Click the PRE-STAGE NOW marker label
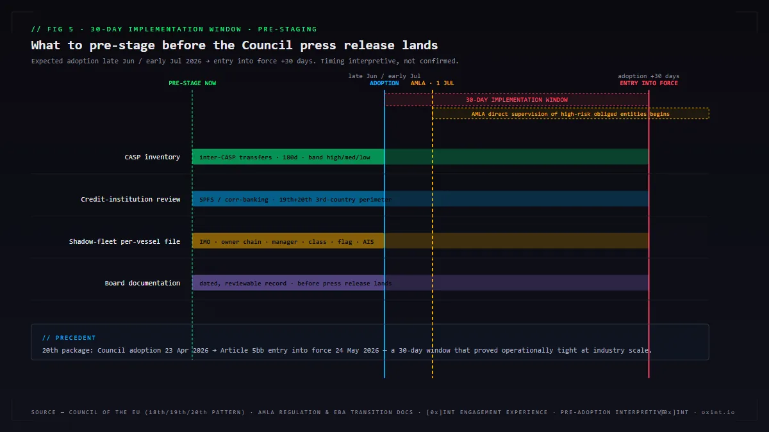Viewport: 769px width, 432px height. point(192,83)
